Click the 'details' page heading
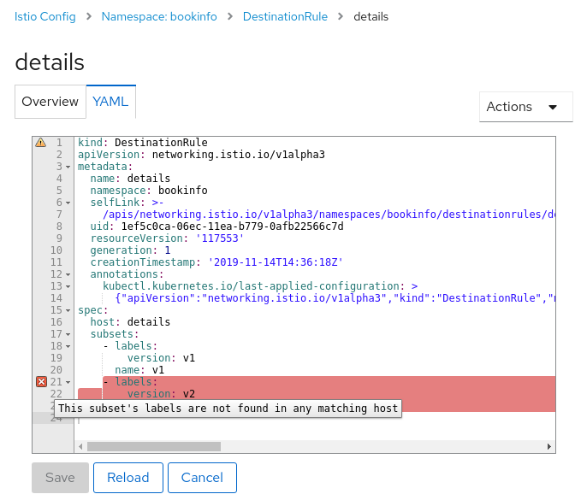 [x=50, y=62]
